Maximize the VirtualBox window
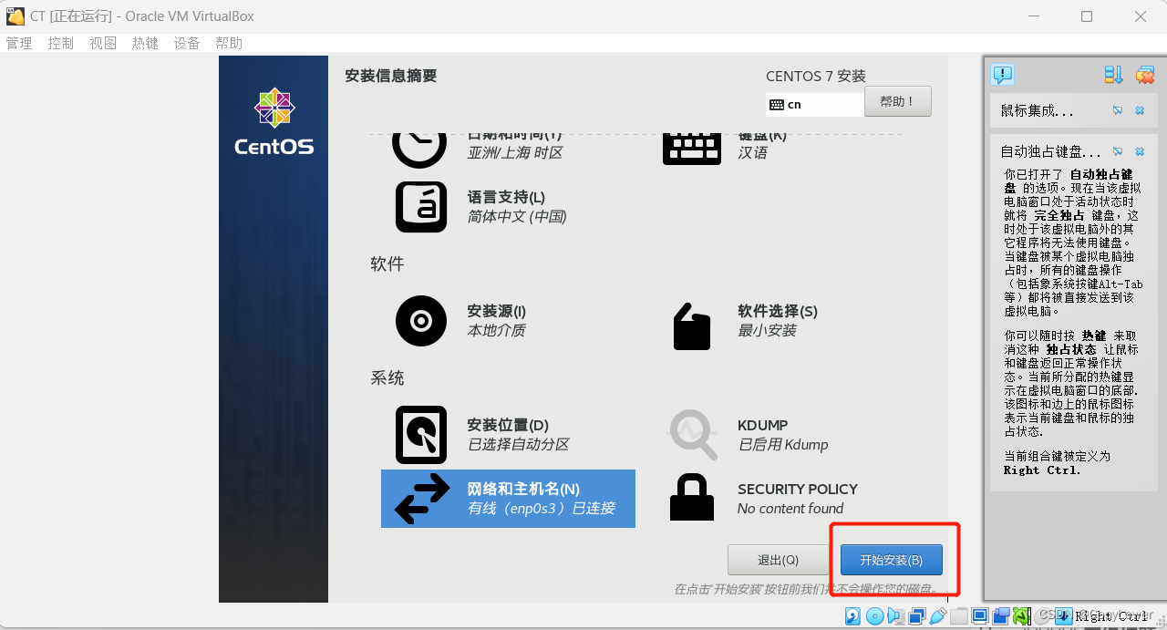1167x630 pixels. click(x=1087, y=16)
